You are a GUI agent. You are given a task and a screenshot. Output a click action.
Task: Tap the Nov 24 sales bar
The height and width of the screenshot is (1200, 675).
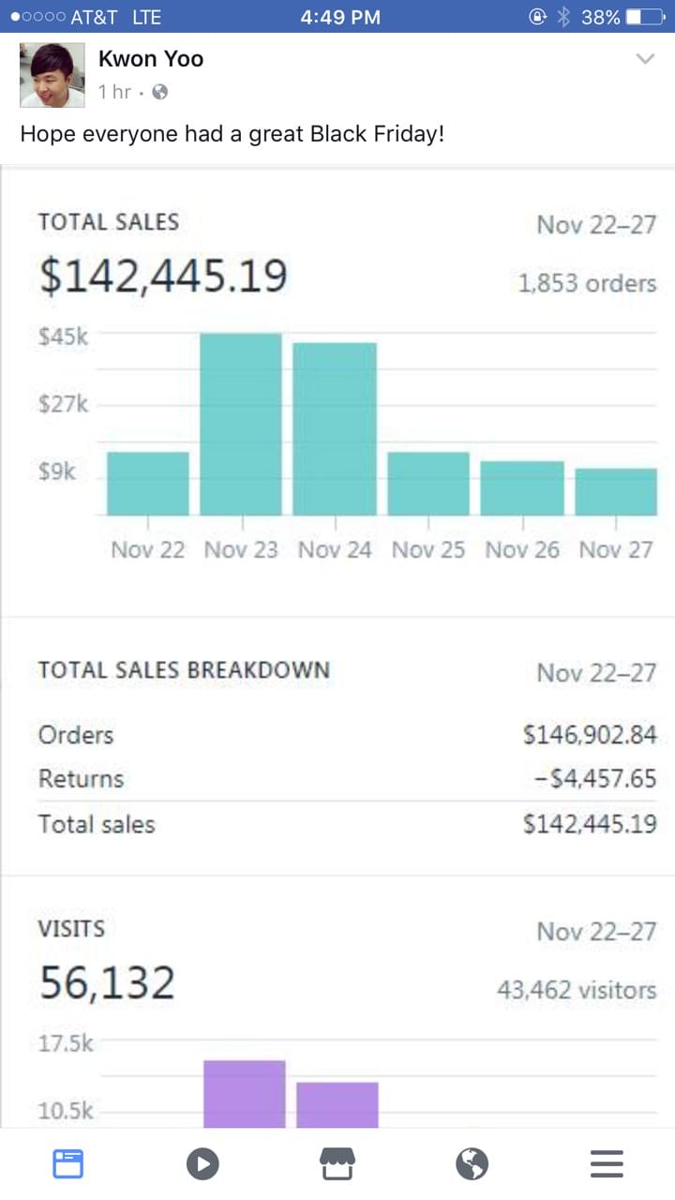point(335,428)
